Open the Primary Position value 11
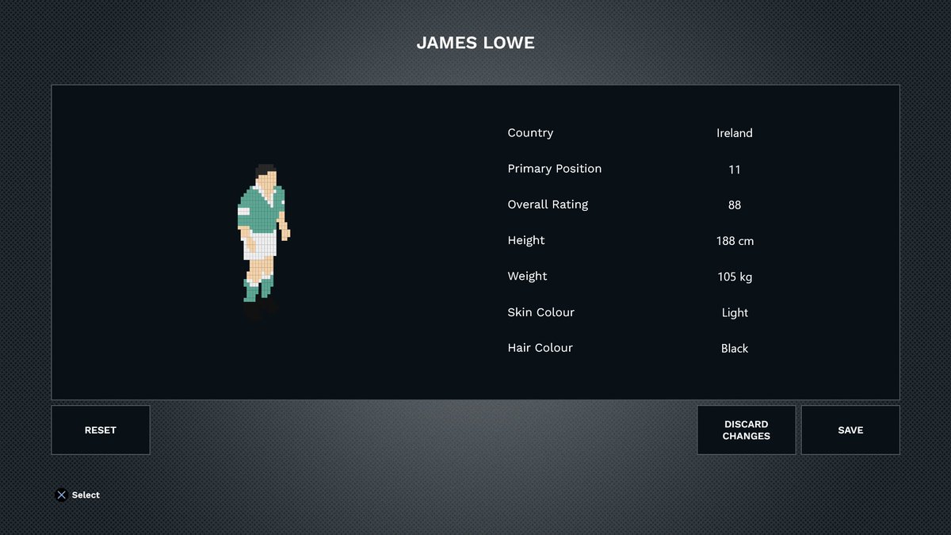The width and height of the screenshot is (951, 535). [x=734, y=169]
